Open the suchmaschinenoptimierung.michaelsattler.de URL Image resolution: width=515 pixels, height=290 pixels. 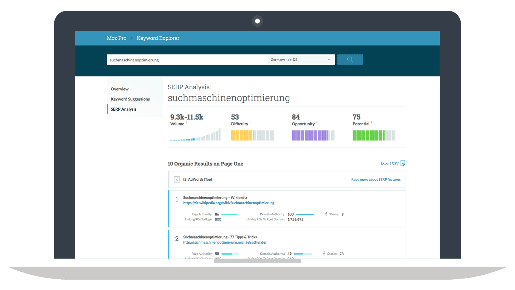[x=225, y=242]
